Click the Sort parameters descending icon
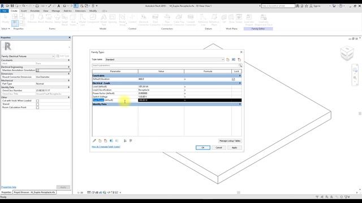This screenshot has height=203, width=362. pos(131,140)
